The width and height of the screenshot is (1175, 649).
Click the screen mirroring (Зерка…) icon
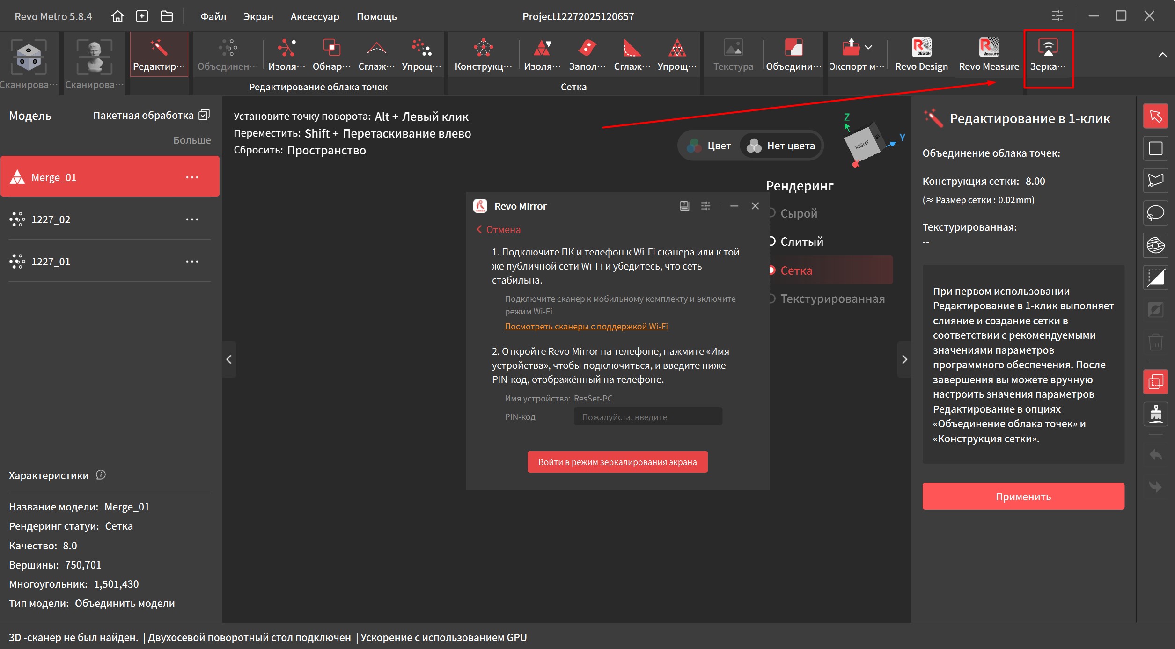pyautogui.click(x=1048, y=54)
